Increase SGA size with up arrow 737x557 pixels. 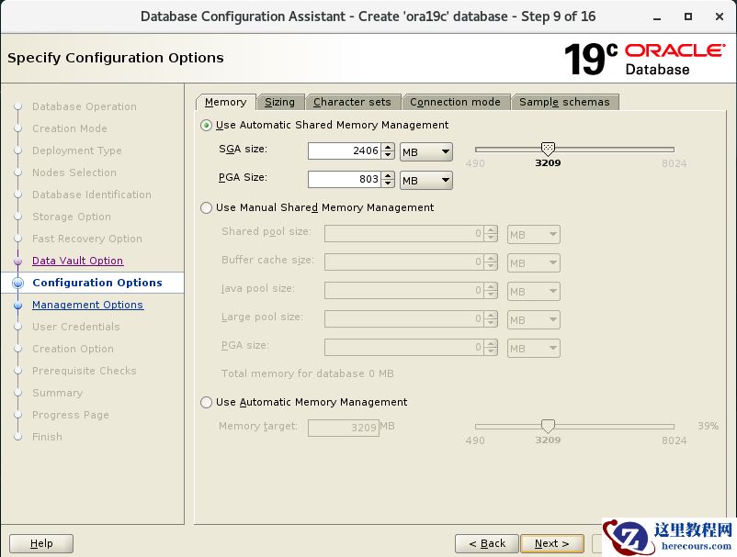(388, 148)
